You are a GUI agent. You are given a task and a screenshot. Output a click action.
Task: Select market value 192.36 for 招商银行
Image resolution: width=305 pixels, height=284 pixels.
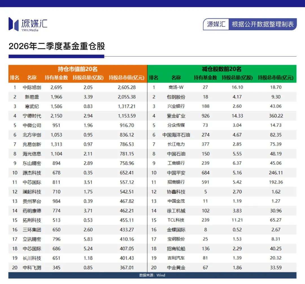(x=276, y=182)
